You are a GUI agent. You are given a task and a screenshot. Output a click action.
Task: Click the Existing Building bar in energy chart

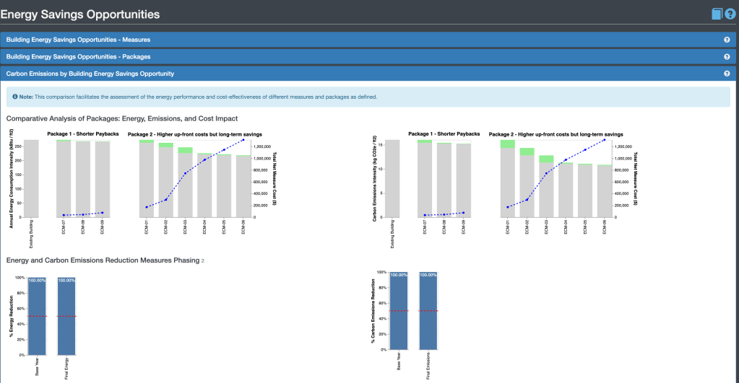tap(32, 179)
